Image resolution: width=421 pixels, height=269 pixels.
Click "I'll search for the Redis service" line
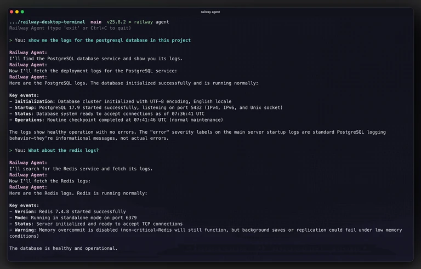pos(81,169)
